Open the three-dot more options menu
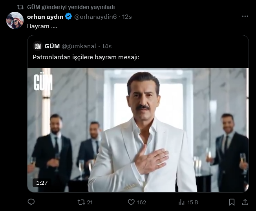Screen dimensions: 256x211 pyautogui.click(x=245, y=16)
